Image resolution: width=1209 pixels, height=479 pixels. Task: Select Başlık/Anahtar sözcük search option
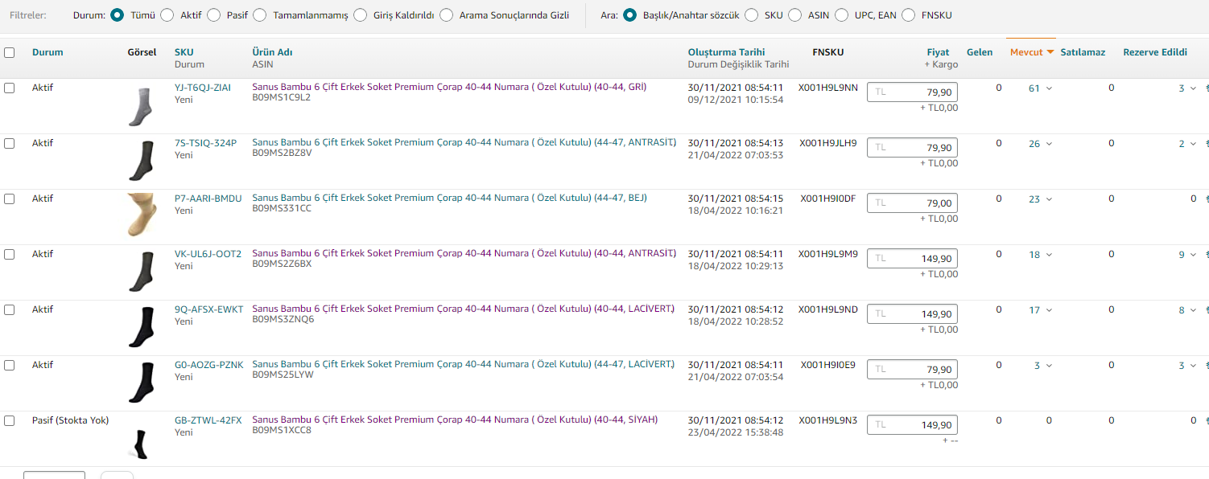(630, 14)
